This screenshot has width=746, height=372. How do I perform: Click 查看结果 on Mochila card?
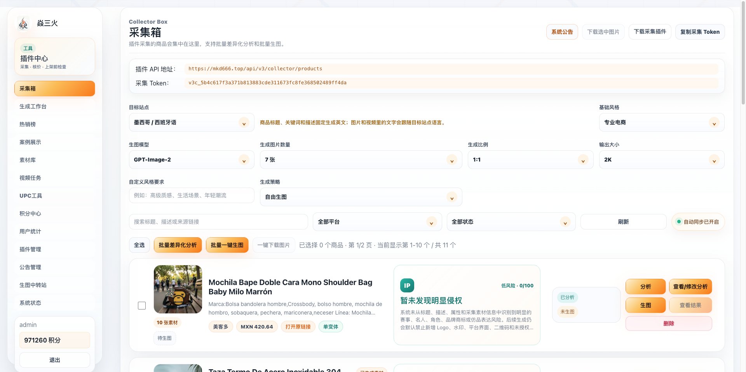click(690, 305)
